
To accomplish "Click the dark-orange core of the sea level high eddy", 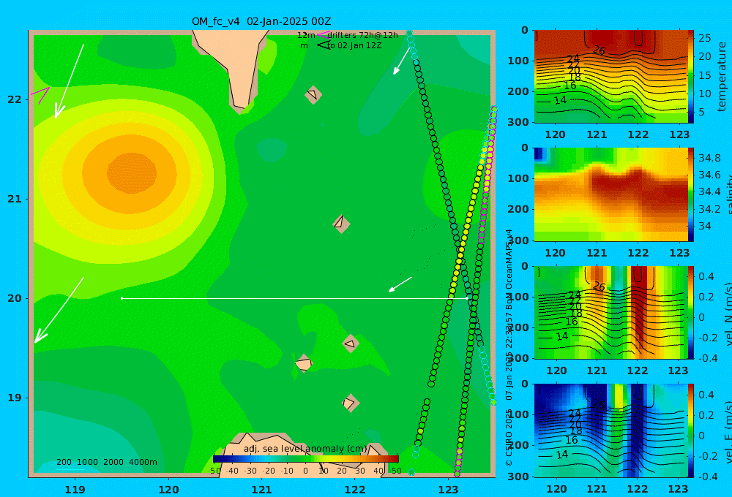I will (x=132, y=173).
